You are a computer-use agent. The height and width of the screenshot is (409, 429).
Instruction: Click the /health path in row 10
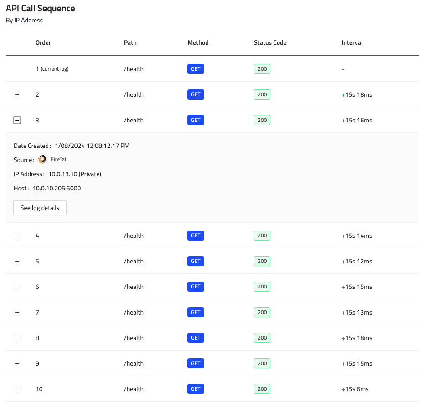tap(134, 389)
